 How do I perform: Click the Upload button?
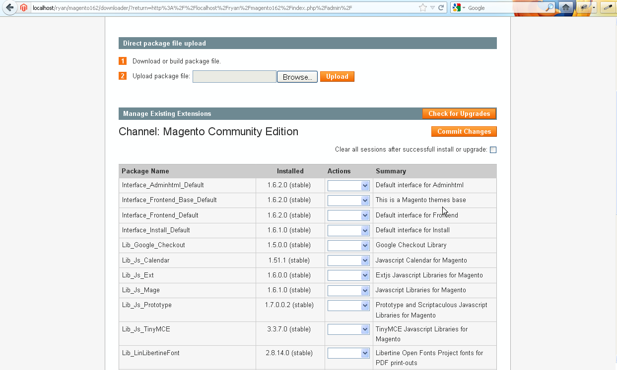point(337,77)
